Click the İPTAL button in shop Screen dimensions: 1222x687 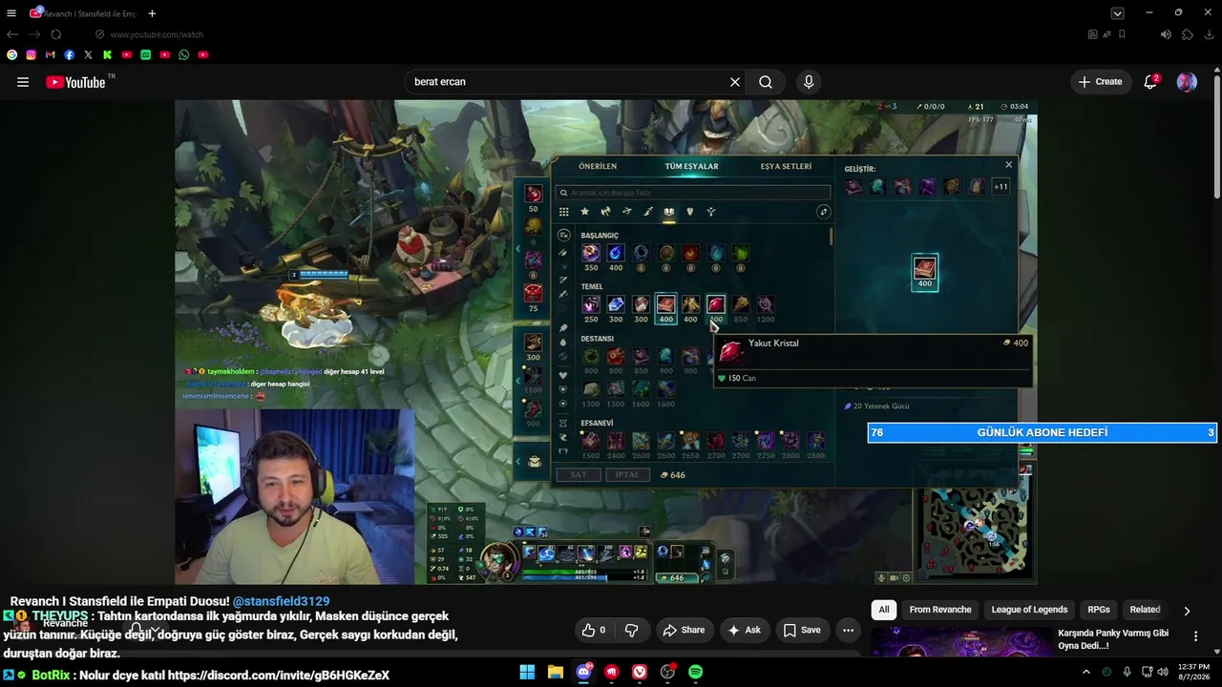click(x=627, y=474)
